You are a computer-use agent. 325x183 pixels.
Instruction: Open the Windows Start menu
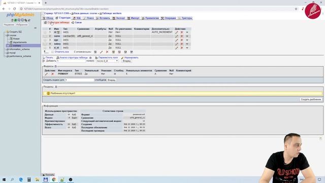point(4,179)
